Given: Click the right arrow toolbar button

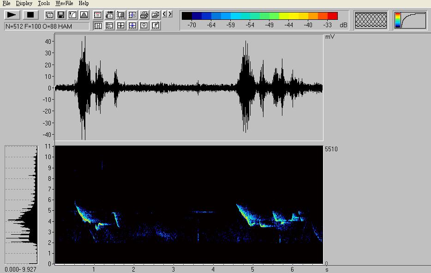Looking at the screenshot, I should coord(170,14).
